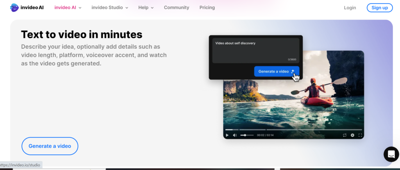Click the Video about self discovery prompt box
Image resolution: width=400 pixels, height=170 pixels.
[x=255, y=51]
